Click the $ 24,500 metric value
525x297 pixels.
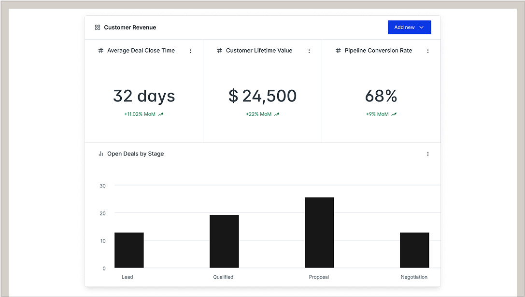(262, 96)
